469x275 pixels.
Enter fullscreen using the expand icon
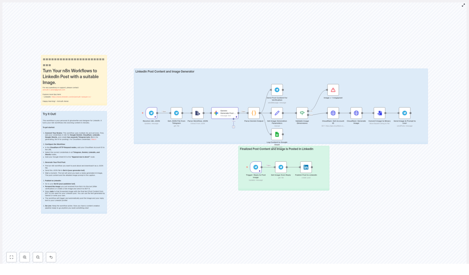tap(463, 5)
